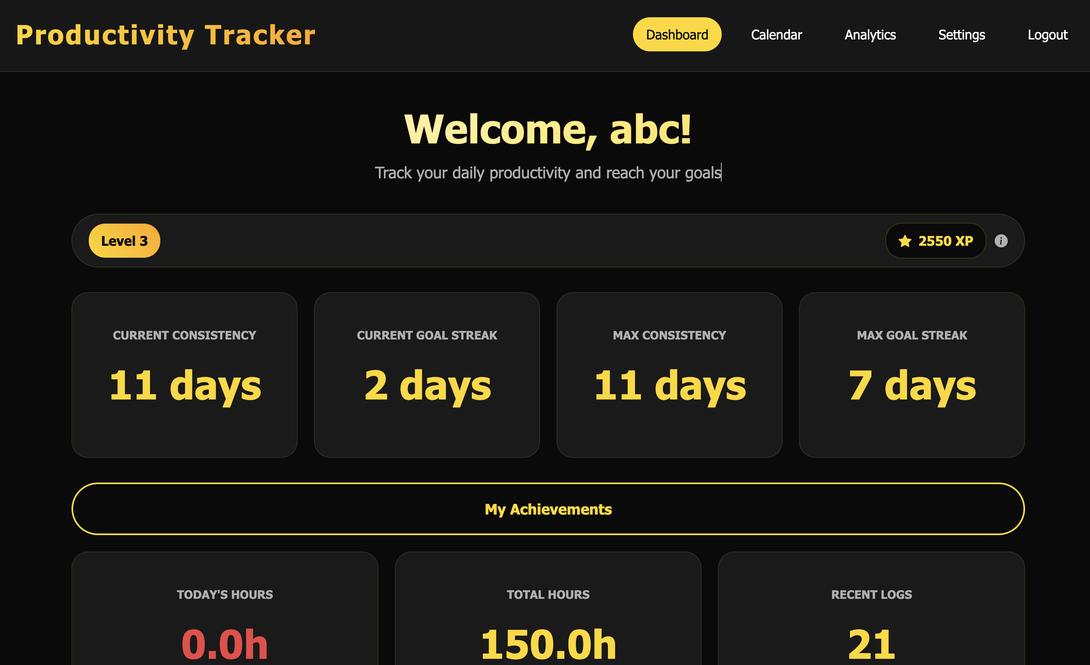Click the 2550 XP badge
The width and height of the screenshot is (1090, 665).
[x=935, y=241]
